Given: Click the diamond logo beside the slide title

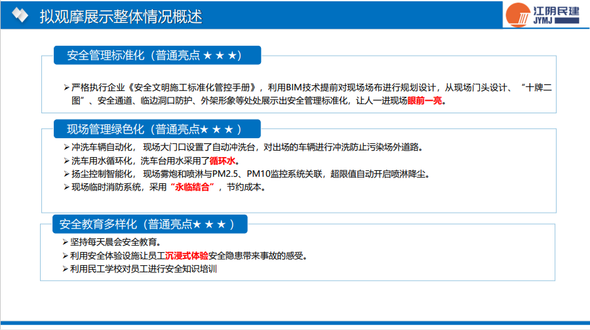Looking at the screenshot, I should 20,16.
